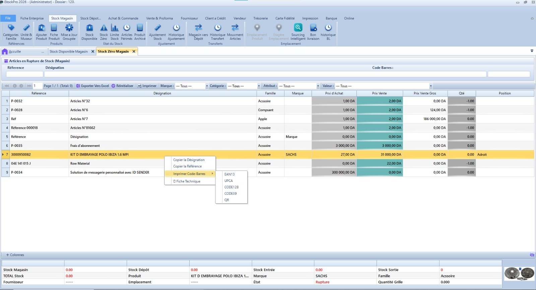Viewport: 536px width, 290px height.
Task: Open Historique Ajustement icon
Action: click(x=176, y=32)
